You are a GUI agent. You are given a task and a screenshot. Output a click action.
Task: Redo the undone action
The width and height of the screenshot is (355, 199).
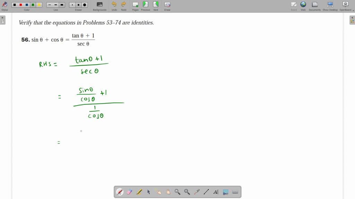click(124, 5)
